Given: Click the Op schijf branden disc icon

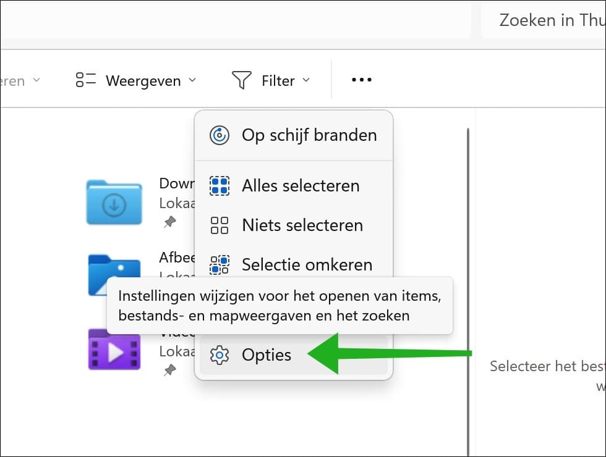Looking at the screenshot, I should click(220, 135).
